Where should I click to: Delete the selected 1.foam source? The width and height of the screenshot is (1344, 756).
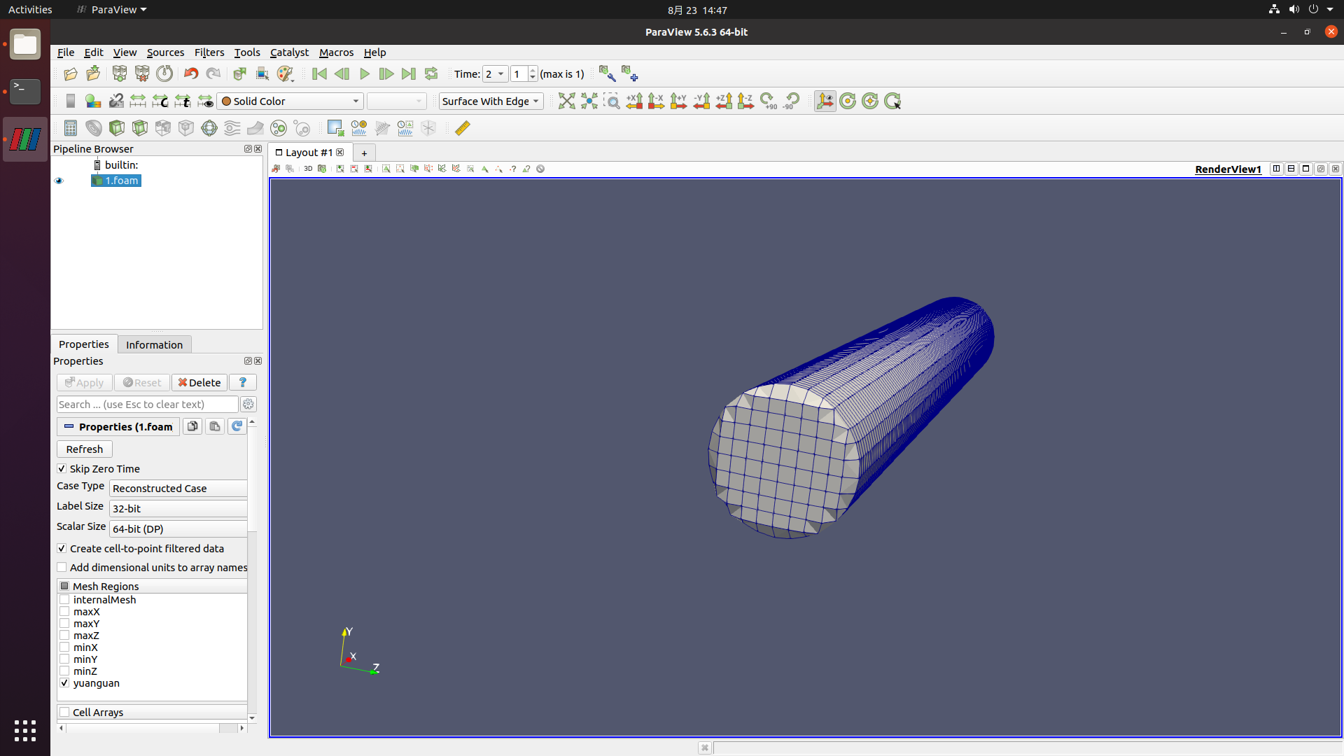(x=199, y=382)
